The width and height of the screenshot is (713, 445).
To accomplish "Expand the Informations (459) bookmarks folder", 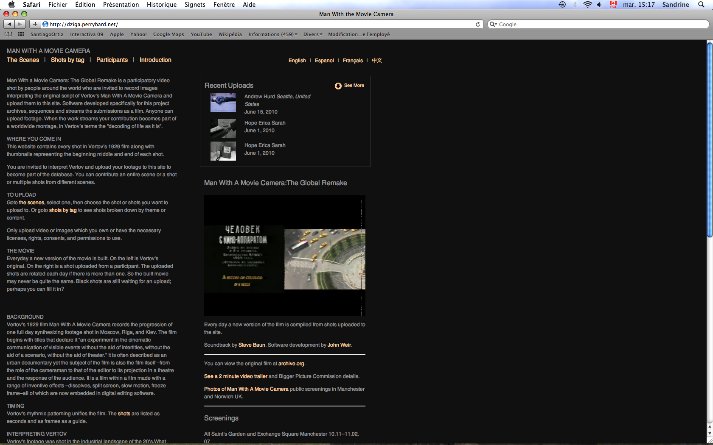I will point(273,34).
